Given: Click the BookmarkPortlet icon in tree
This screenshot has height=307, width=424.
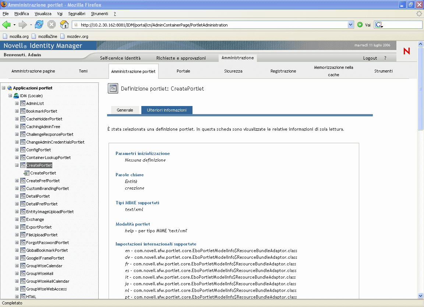Looking at the screenshot, I should pyautogui.click(x=23, y=111).
